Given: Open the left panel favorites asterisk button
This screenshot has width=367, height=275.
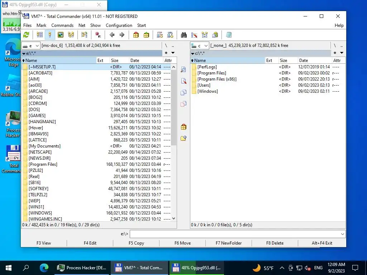Looking at the screenshot, I should [x=166, y=53].
